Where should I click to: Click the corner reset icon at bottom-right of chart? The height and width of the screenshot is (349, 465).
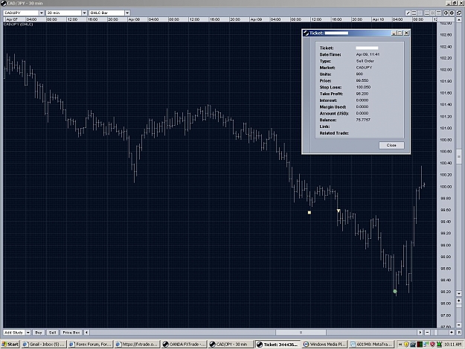pos(459,333)
